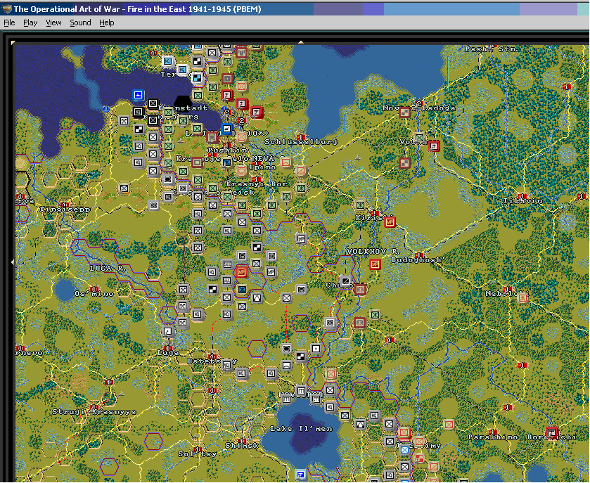The height and width of the screenshot is (483, 590).
Task: Click the Strugi Krasnyye objective flag
Action: point(94,407)
